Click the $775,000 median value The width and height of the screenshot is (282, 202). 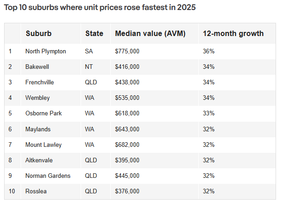127,51
